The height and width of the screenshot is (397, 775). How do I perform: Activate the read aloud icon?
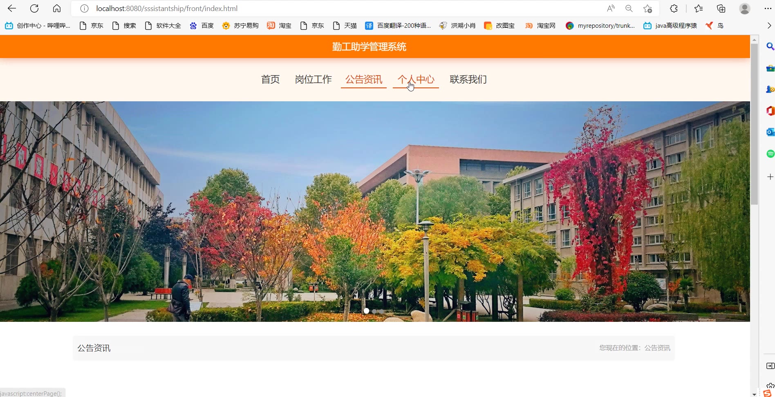tap(611, 9)
